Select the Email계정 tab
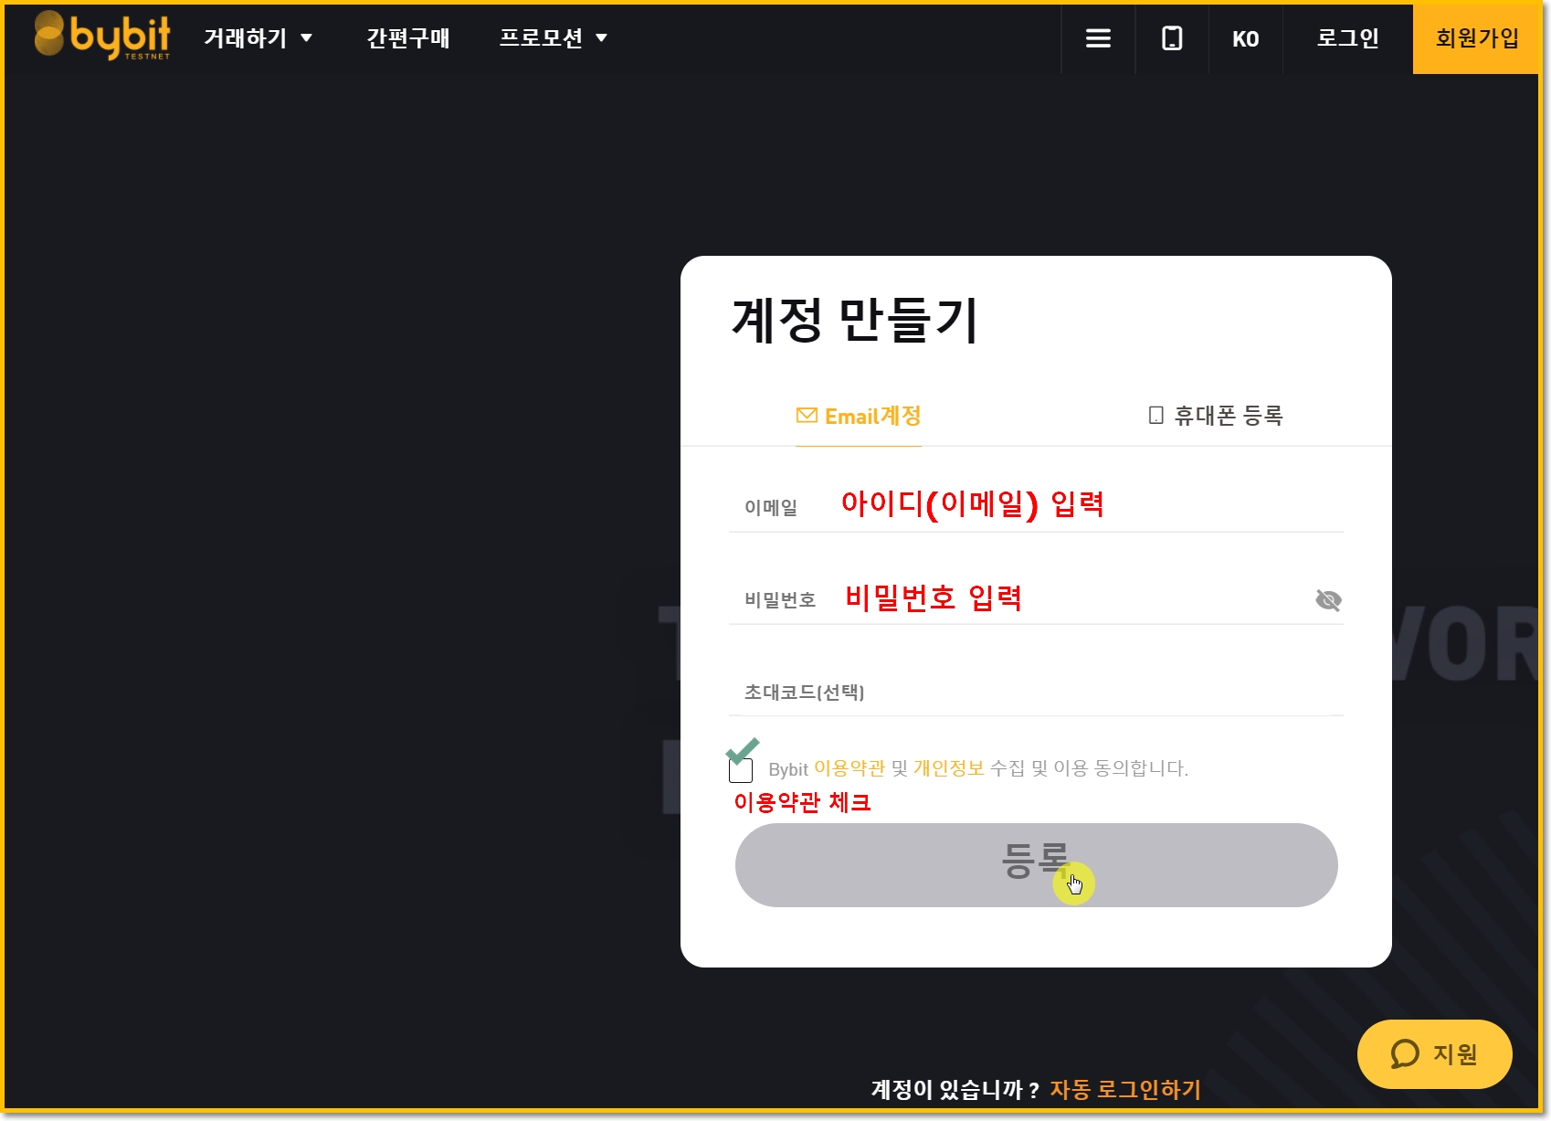This screenshot has height=1121, width=1551. [859, 415]
